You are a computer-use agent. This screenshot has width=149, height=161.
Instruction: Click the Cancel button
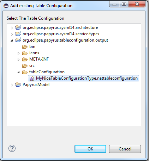pos(125,149)
